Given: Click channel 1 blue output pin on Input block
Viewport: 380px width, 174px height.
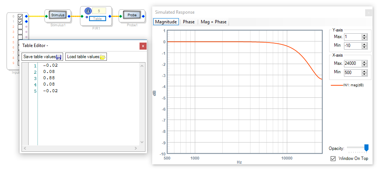Looking at the screenshot, I should tap(26, 21).
